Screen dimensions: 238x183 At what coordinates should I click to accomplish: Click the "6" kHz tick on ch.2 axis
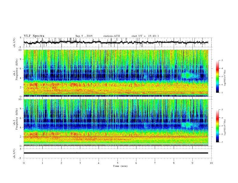(x=21, y=118)
